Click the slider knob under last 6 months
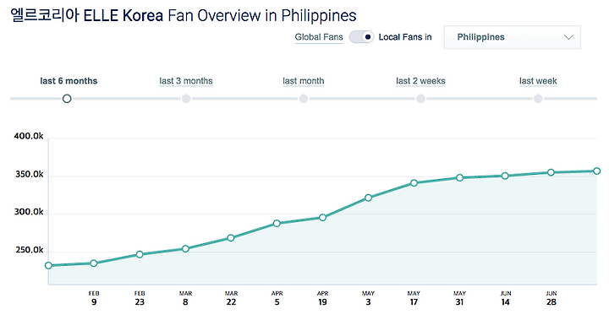 click(67, 99)
